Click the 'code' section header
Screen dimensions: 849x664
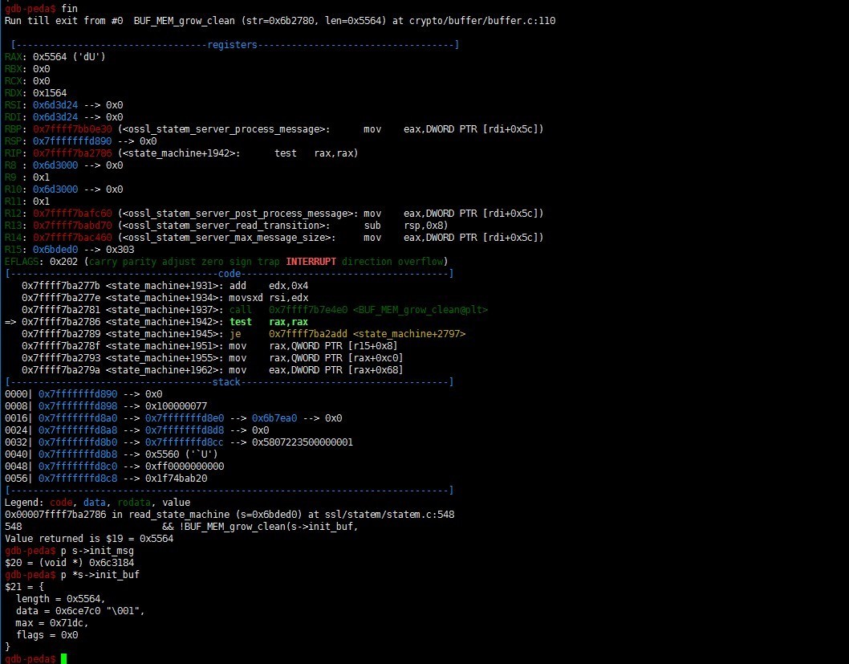click(x=230, y=274)
